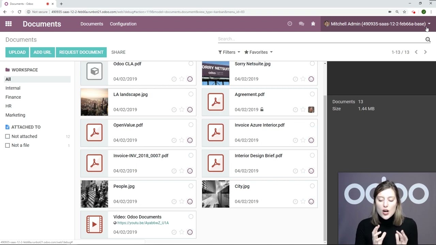
Task: Select the LA landscape.jpg record circle
Action: pos(191,94)
